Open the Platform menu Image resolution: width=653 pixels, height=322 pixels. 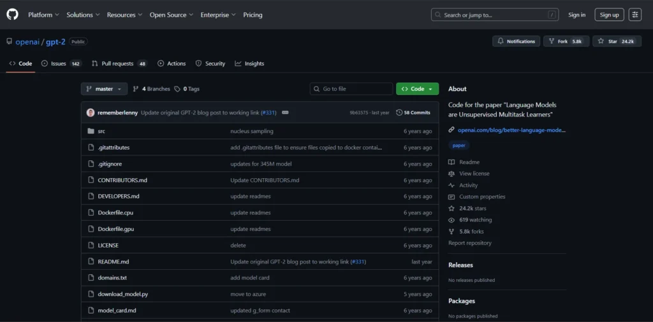(44, 15)
